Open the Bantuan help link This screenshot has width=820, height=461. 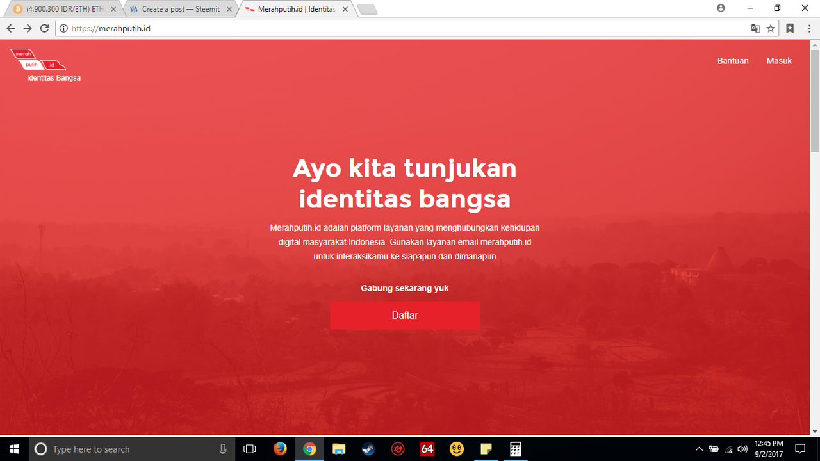[x=733, y=61]
